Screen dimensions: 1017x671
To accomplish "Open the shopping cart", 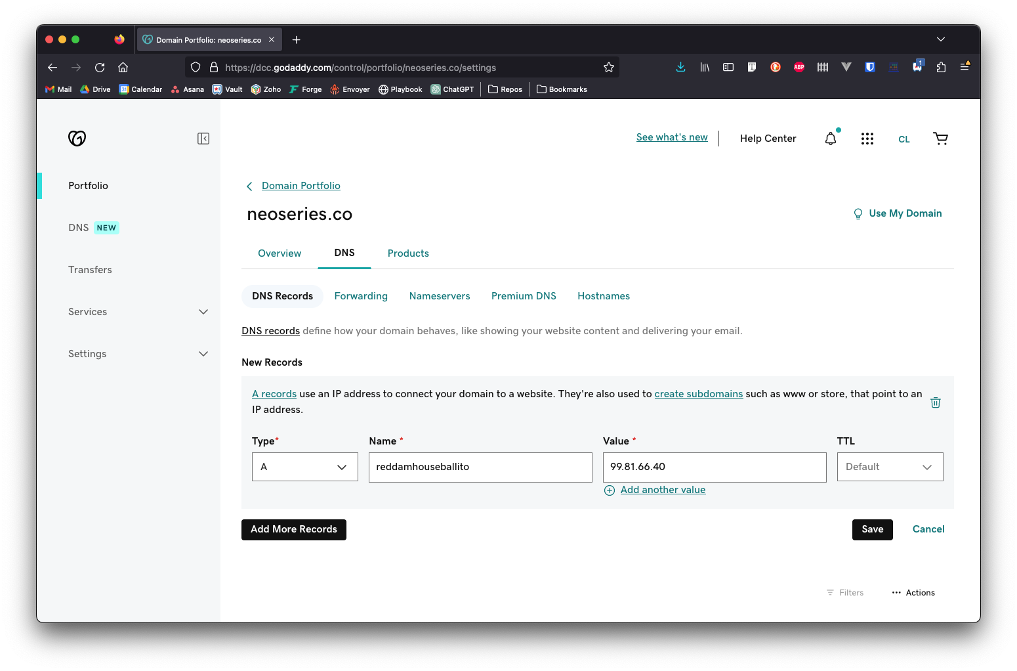I will point(940,139).
